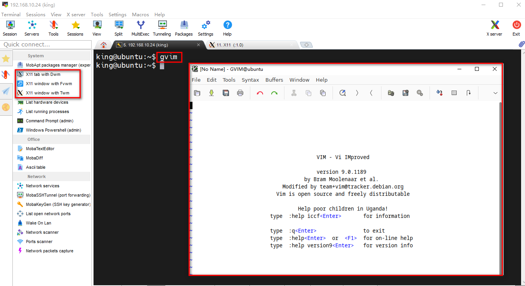Click in the Quick connect field
Viewport: 525px width, 286px height.
pyautogui.click(x=46, y=45)
